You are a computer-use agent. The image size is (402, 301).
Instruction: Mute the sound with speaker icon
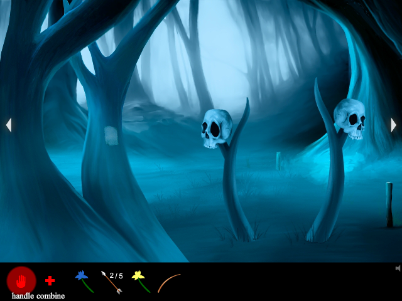point(398,268)
